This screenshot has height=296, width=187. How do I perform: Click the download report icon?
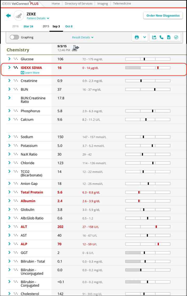(x=169, y=37)
